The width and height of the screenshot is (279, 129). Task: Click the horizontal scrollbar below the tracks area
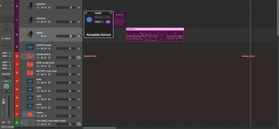point(99,128)
